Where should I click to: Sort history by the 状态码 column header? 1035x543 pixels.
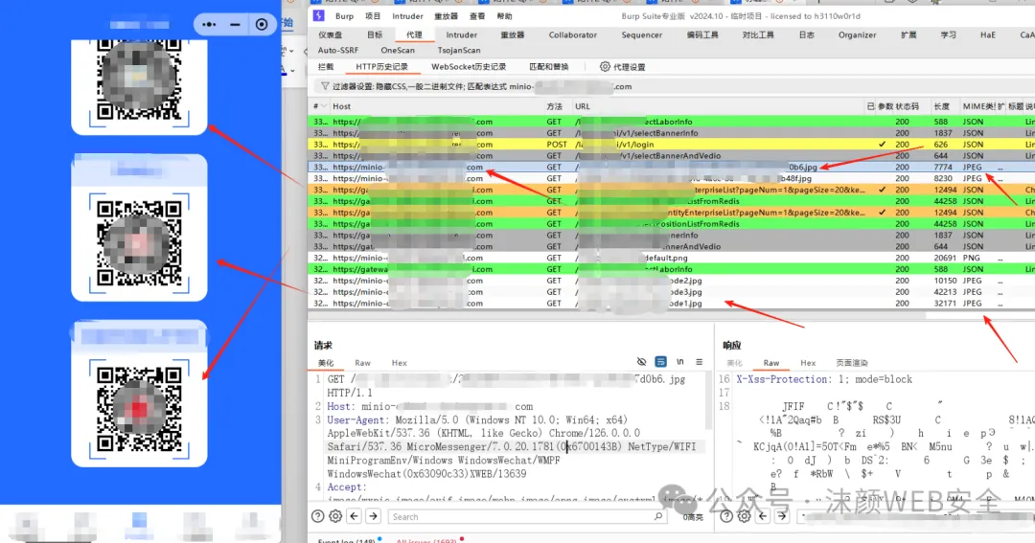[x=907, y=106]
